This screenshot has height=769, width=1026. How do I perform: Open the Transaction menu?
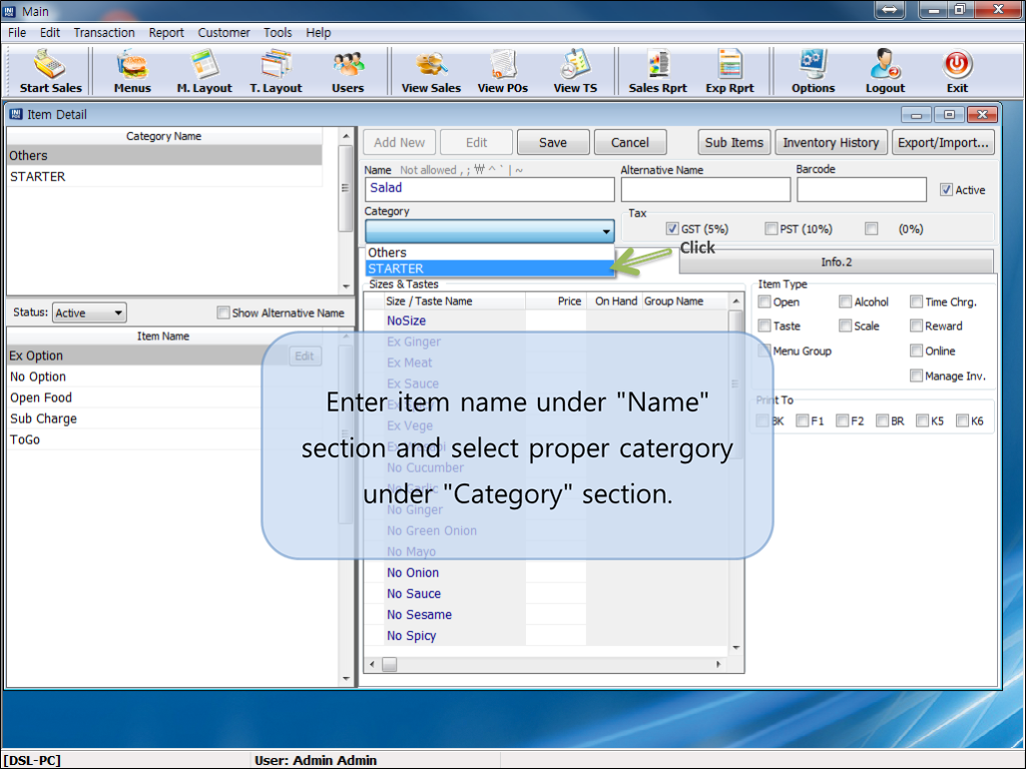click(104, 32)
